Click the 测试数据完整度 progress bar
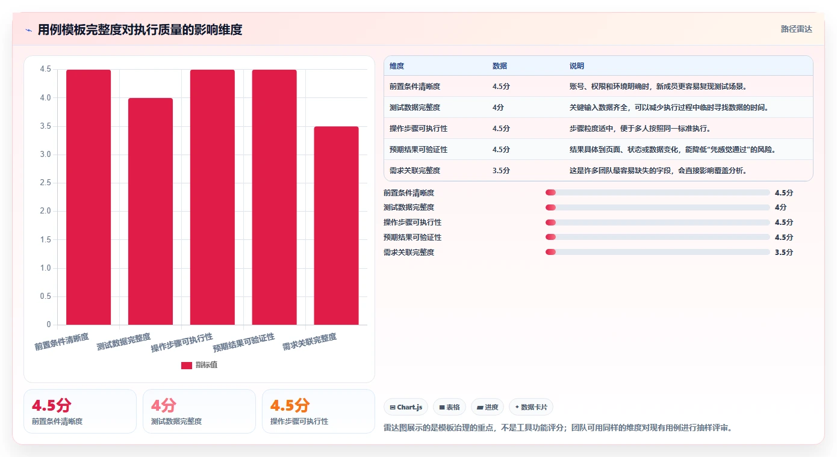The width and height of the screenshot is (837, 457). (x=658, y=207)
